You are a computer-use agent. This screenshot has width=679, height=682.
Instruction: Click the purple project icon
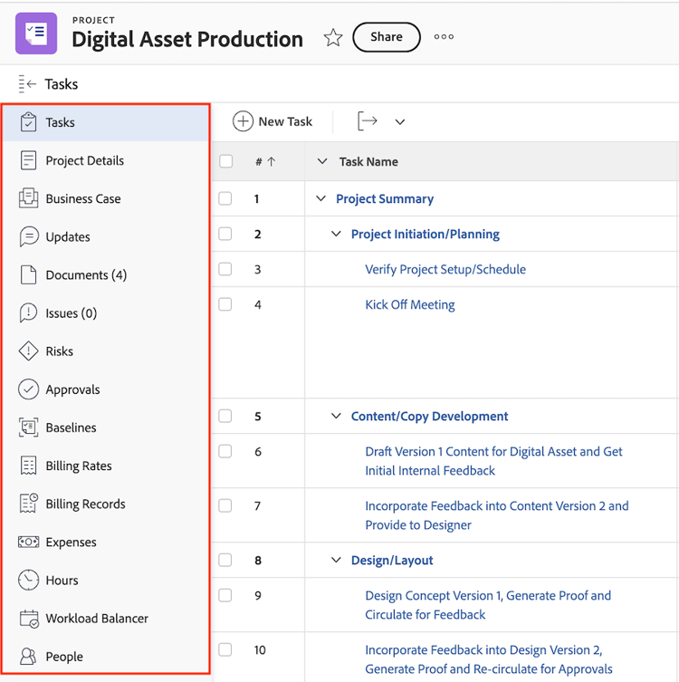(36, 34)
